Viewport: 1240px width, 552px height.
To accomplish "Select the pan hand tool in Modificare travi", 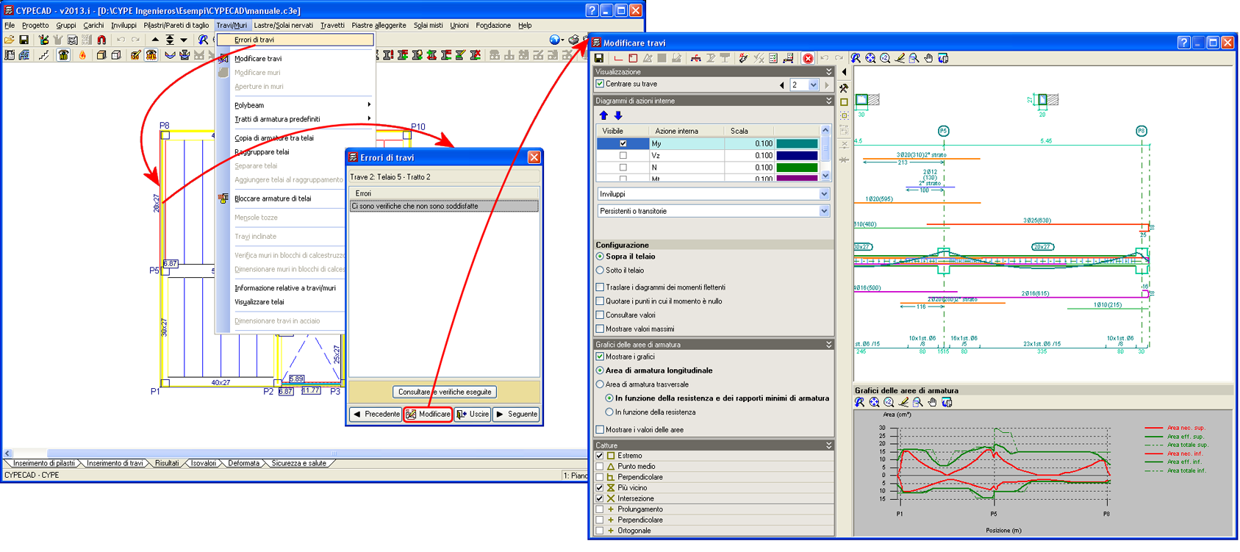I will click(x=928, y=58).
